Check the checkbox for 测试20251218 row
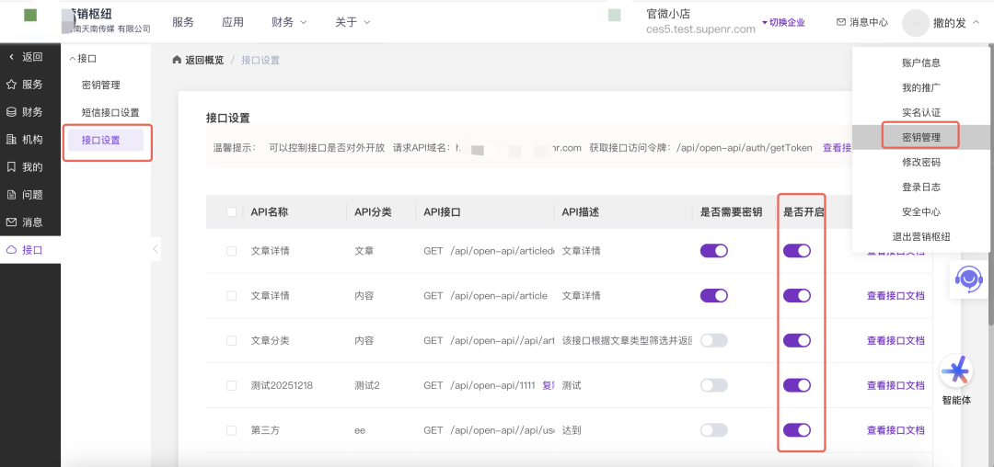This screenshot has width=994, height=467. tap(232, 385)
